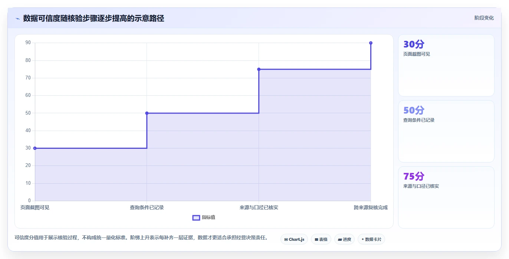Viewport: 509px width, 259px height.
Task: Click the 进度 tag icon
Action: (340, 240)
